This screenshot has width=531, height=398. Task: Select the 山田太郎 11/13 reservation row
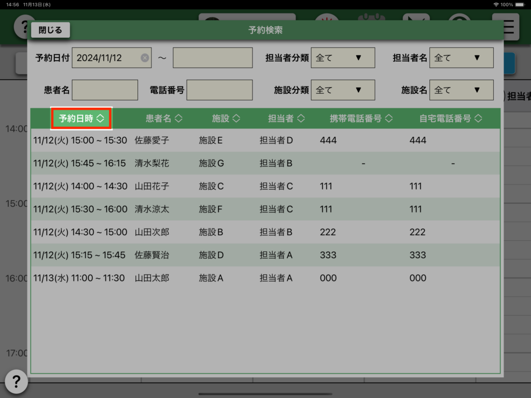(265, 278)
